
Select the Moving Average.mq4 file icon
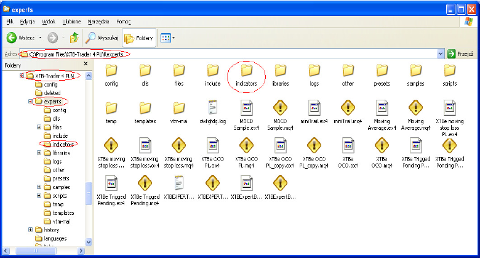pyautogui.click(x=415, y=107)
